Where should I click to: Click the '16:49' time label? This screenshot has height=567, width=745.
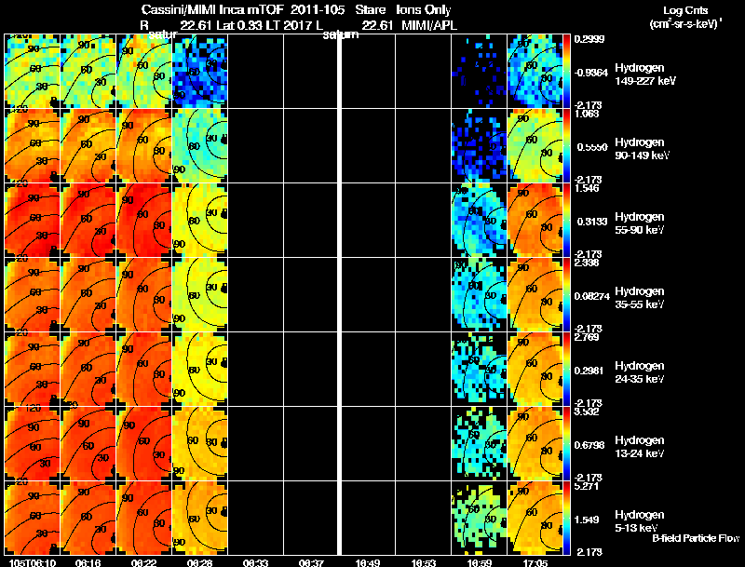pos(367,563)
